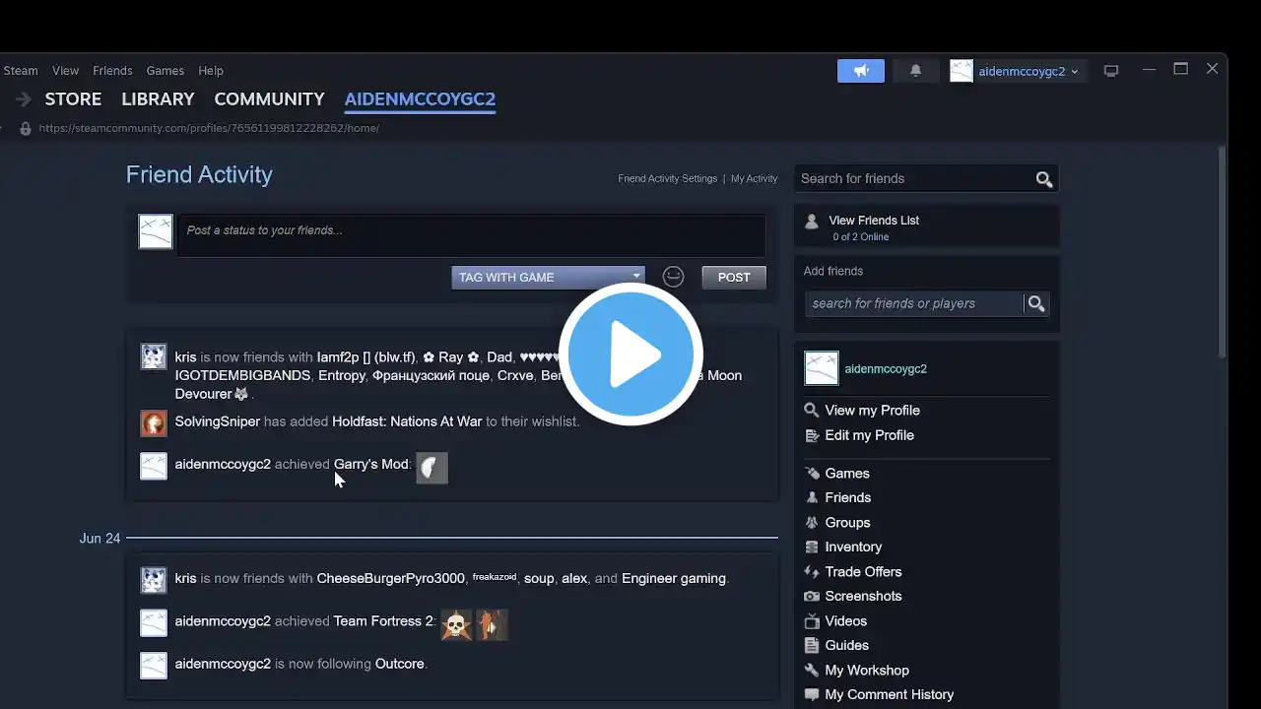Image resolution: width=1261 pixels, height=709 pixels.
Task: Open the emoticon picker smiley icon
Action: pyautogui.click(x=673, y=277)
